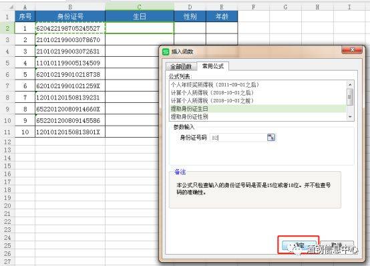Close the 插入函数 dialog
This screenshot has height=266, width=370.
click(352, 50)
